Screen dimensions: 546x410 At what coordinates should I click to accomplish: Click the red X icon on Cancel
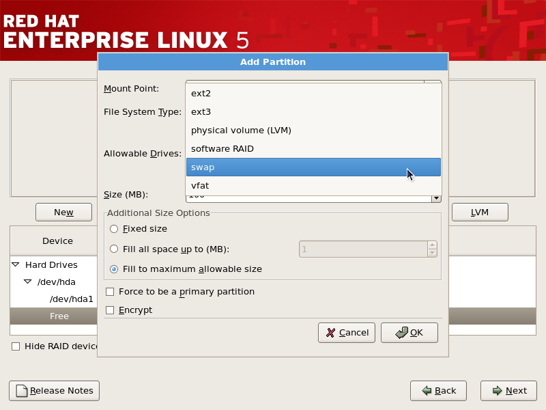coord(330,333)
